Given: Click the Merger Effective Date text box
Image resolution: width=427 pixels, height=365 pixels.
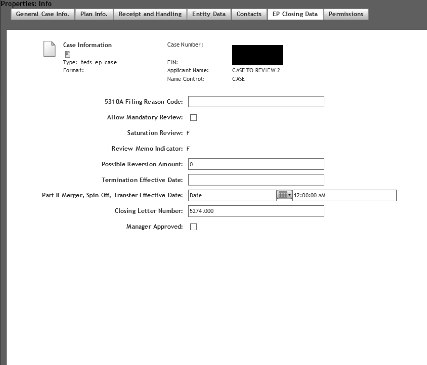Looking at the screenshot, I should [232, 195].
